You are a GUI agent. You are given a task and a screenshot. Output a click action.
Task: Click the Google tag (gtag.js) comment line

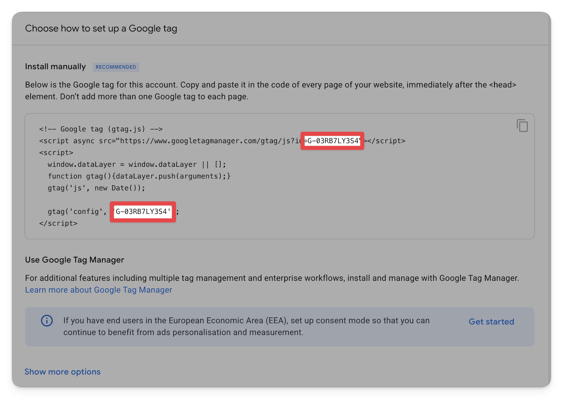click(x=101, y=129)
